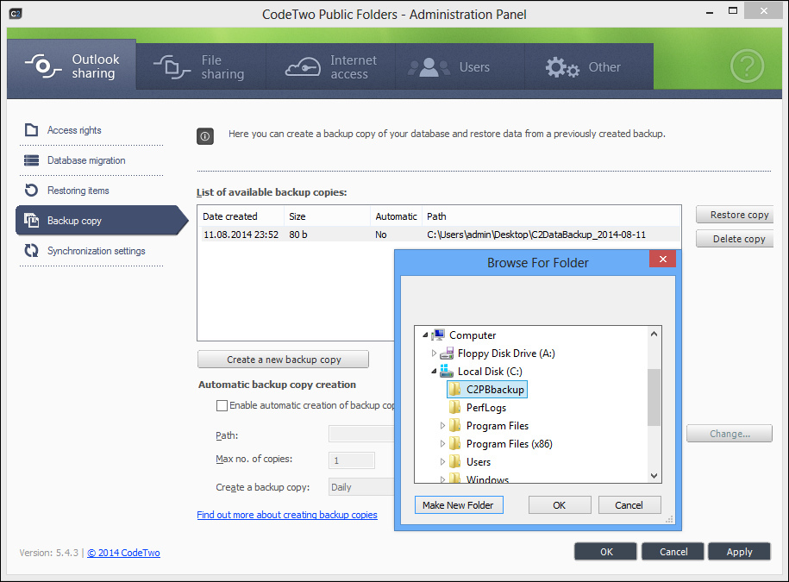
Task: Click the Database migration icon
Action: coord(31,160)
